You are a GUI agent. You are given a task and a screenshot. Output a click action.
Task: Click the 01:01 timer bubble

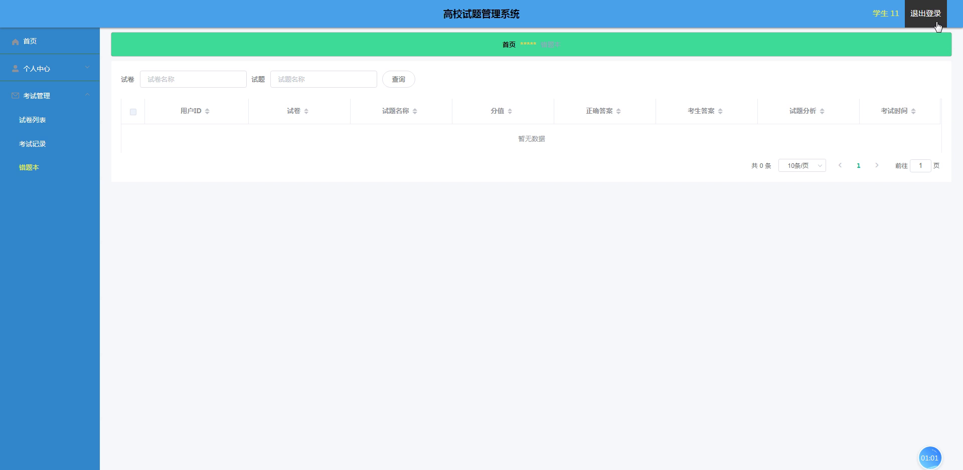coord(929,457)
